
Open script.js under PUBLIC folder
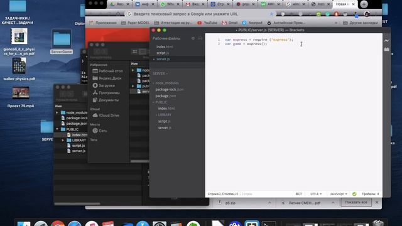tap(165, 121)
